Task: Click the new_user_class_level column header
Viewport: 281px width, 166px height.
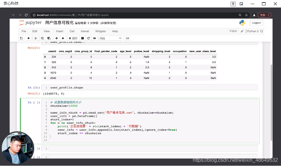Action: (x=202, y=51)
